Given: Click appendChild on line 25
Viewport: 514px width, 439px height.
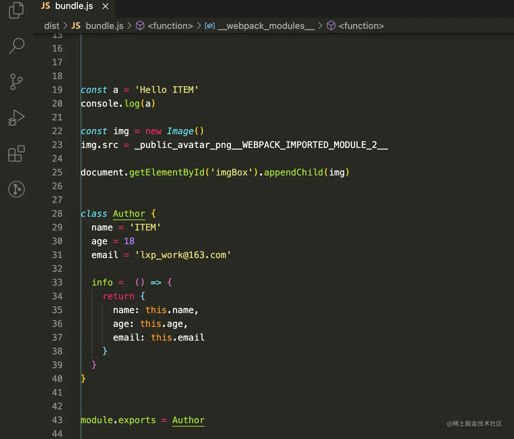Looking at the screenshot, I should pyautogui.click(x=294, y=172).
